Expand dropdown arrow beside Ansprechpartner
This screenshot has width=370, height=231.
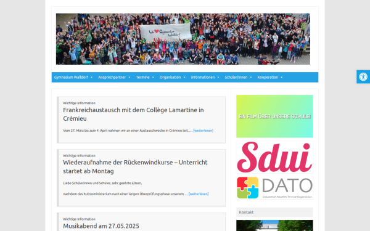pyautogui.click(x=129, y=78)
